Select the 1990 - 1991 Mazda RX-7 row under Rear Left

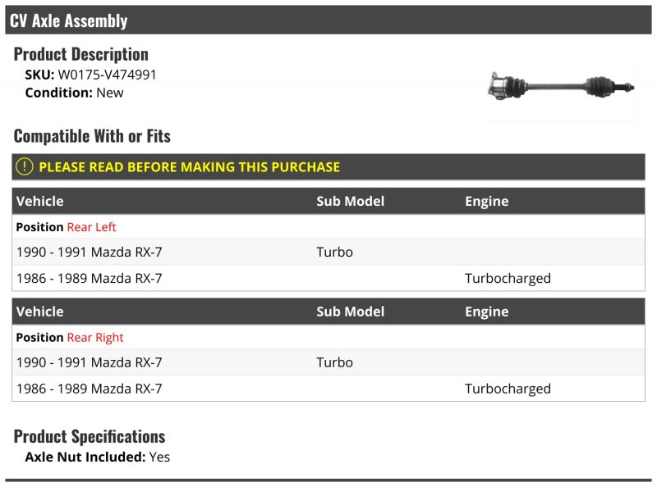[x=328, y=252]
